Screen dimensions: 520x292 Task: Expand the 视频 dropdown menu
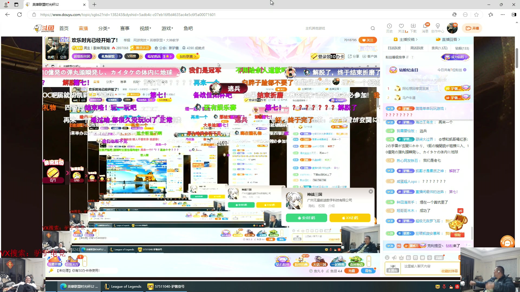tap(145, 28)
